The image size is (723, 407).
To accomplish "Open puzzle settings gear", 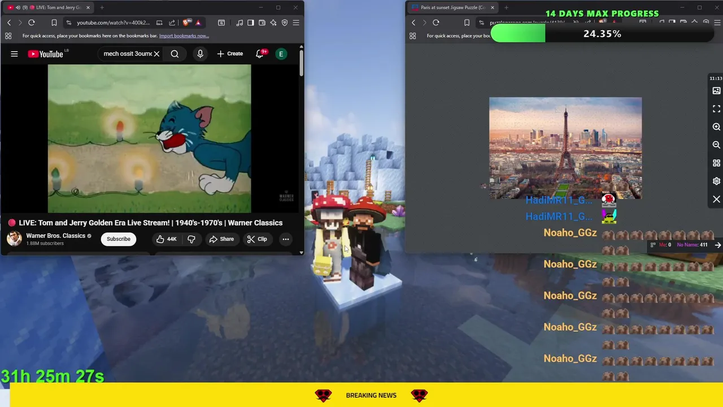I will coord(716,181).
